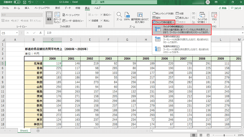Image resolution: width=244 pixels, height=137 pixels.
Task: Click 整列 arrange windows
Action: (x=156, y=18)
